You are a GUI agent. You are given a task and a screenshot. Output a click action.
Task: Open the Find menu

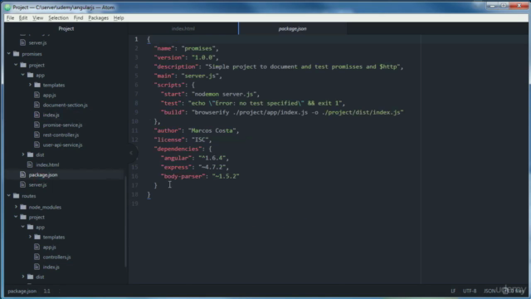click(78, 17)
